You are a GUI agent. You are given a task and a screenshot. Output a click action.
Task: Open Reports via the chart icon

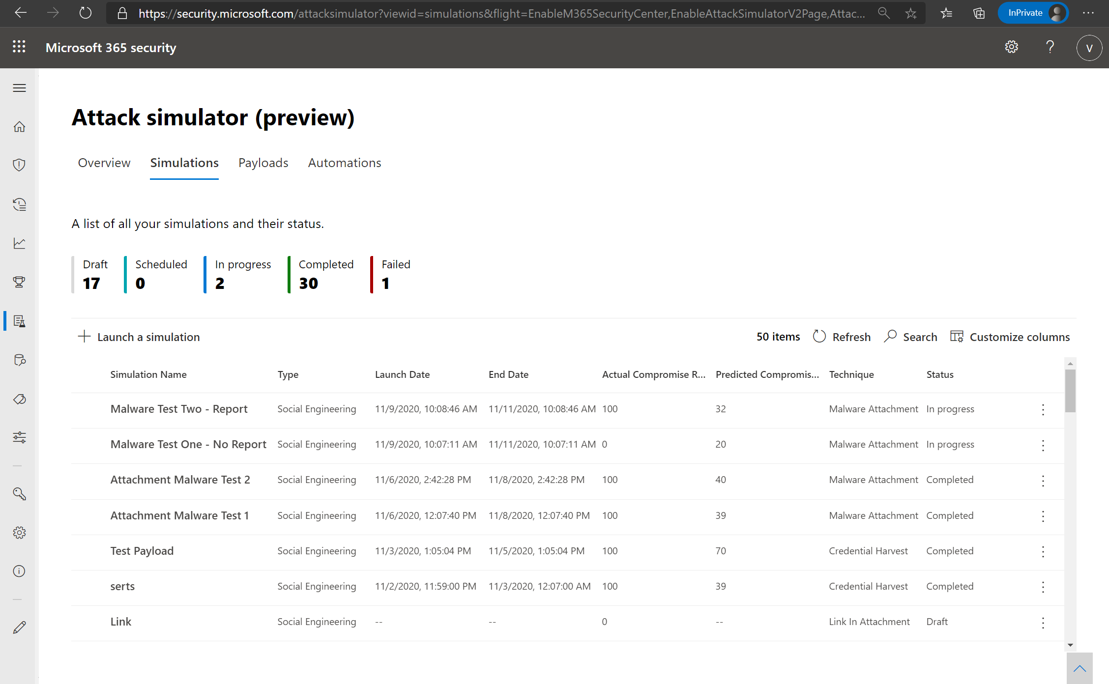(x=20, y=243)
